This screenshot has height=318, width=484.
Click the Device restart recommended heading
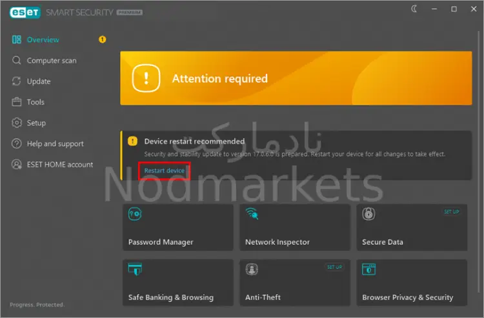tap(194, 142)
